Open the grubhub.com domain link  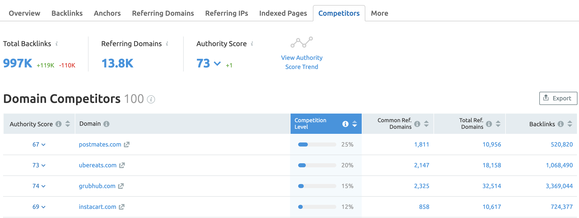tap(97, 186)
